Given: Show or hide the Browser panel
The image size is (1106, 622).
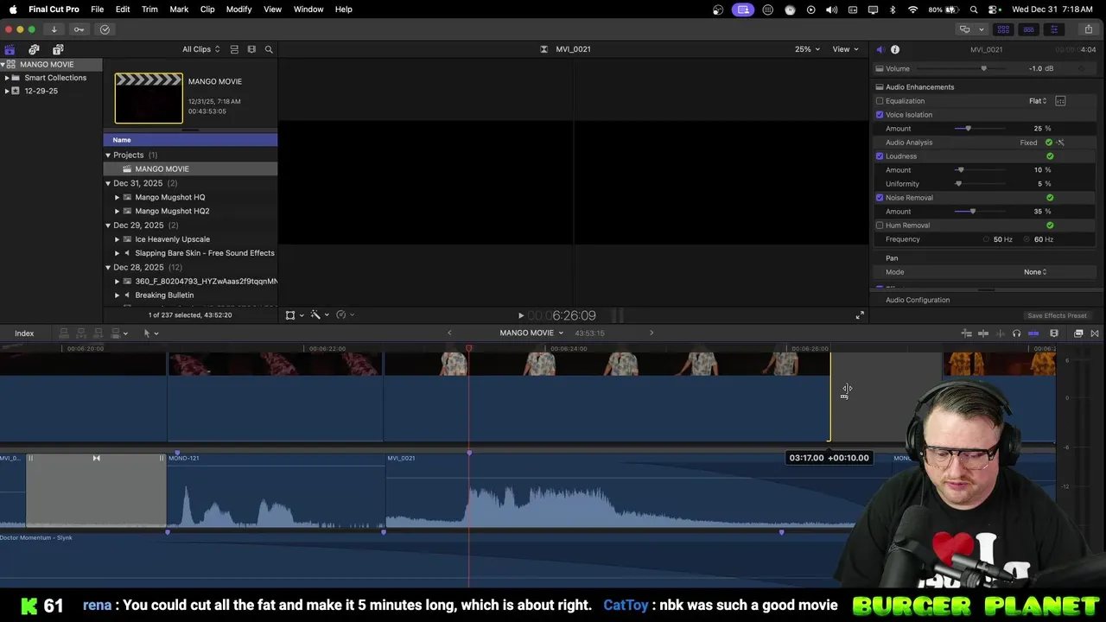Looking at the screenshot, I should click(x=1003, y=29).
